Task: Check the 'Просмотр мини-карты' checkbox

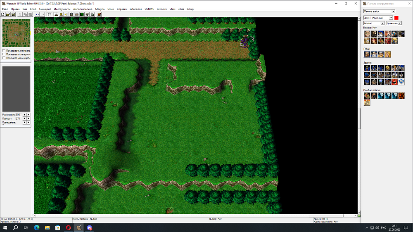Action: click(x=4, y=58)
